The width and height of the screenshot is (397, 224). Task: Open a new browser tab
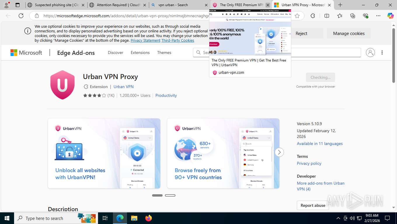tap(340, 5)
